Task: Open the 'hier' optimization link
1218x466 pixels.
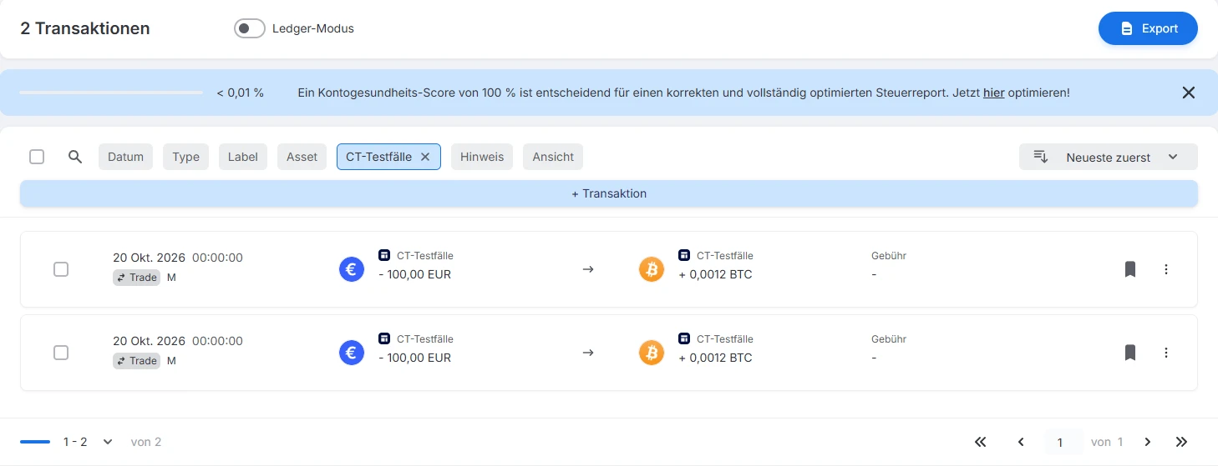Action: point(993,93)
